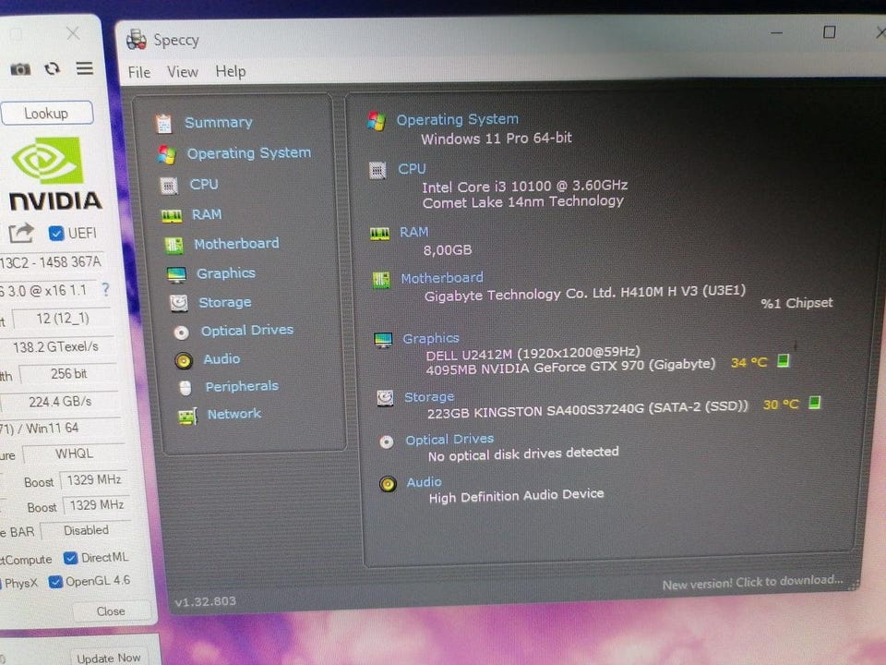886x665 pixels.
Task: Click the GPU-Z refresh icon
Action: click(53, 68)
